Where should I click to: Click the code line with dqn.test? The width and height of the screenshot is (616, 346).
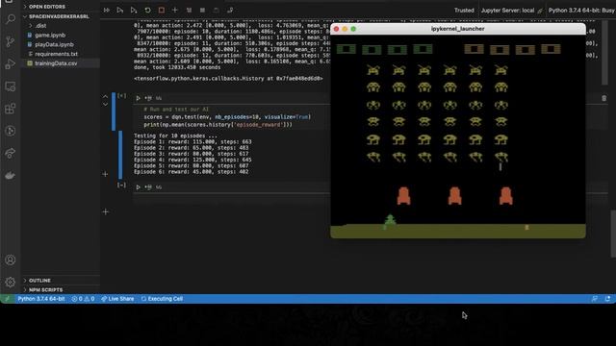coord(227,117)
